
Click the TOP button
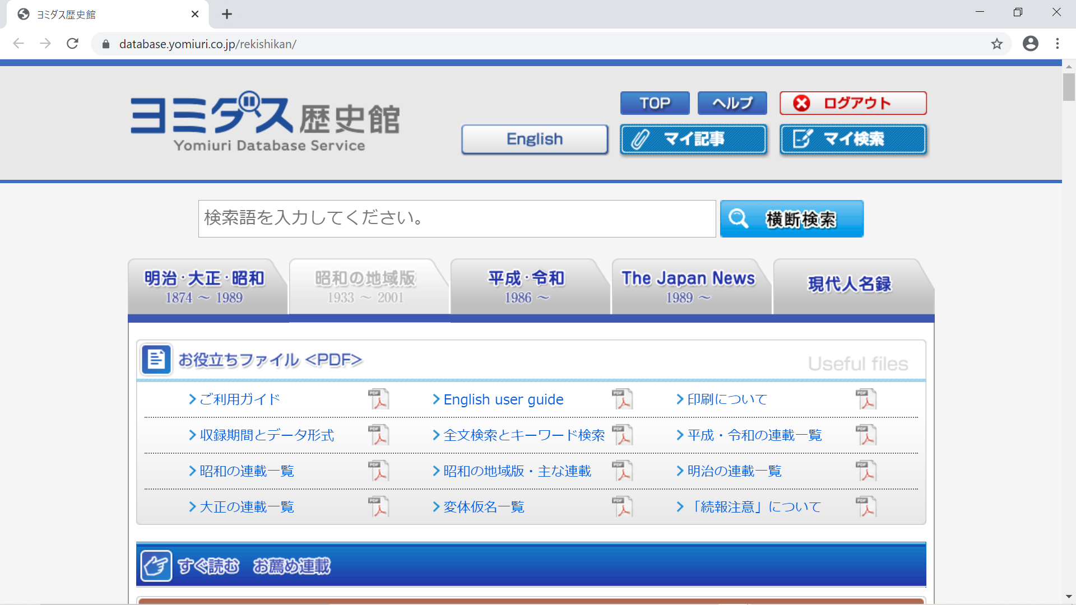tap(655, 103)
